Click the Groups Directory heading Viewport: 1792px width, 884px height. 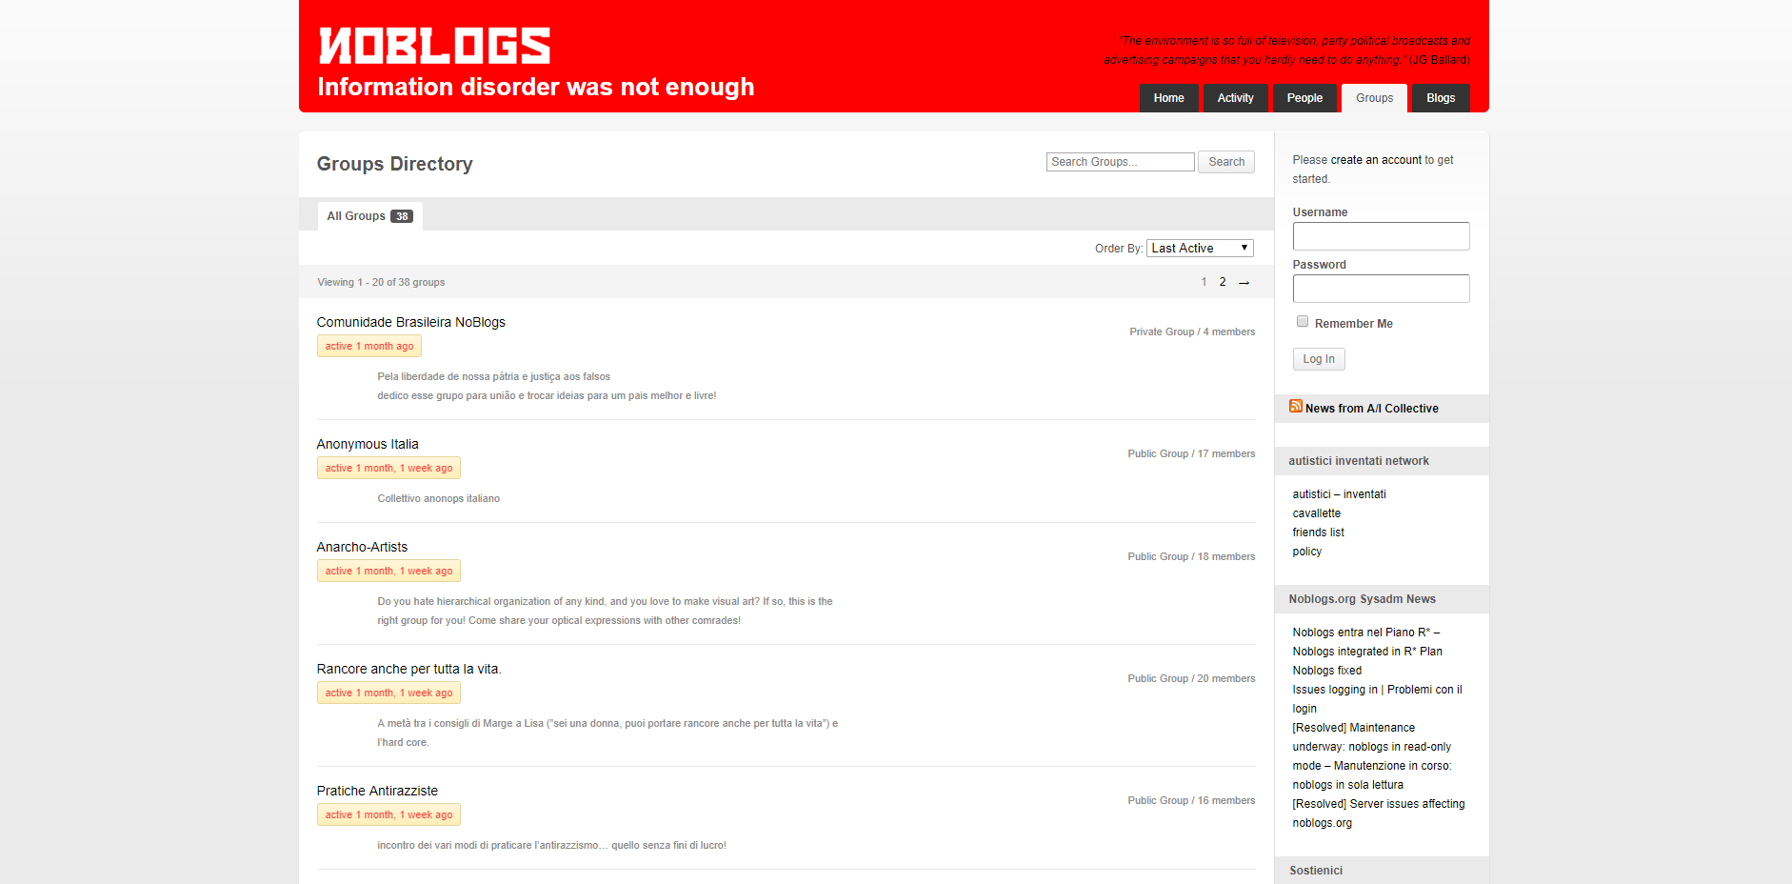pos(394,164)
